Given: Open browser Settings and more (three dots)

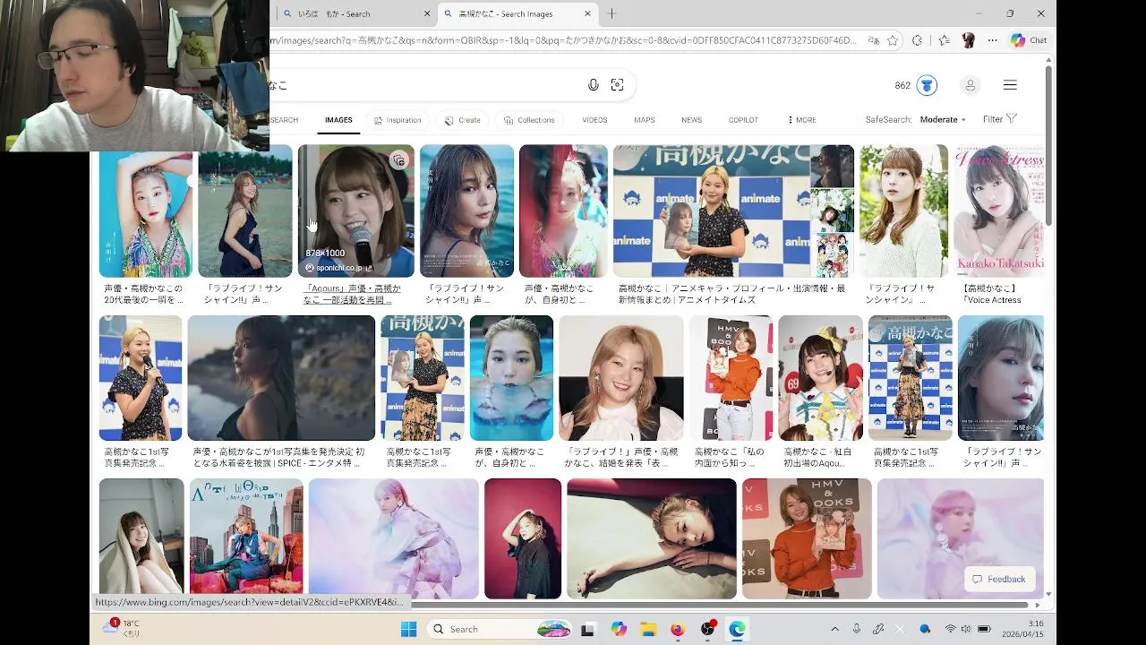Looking at the screenshot, I should tap(992, 40).
